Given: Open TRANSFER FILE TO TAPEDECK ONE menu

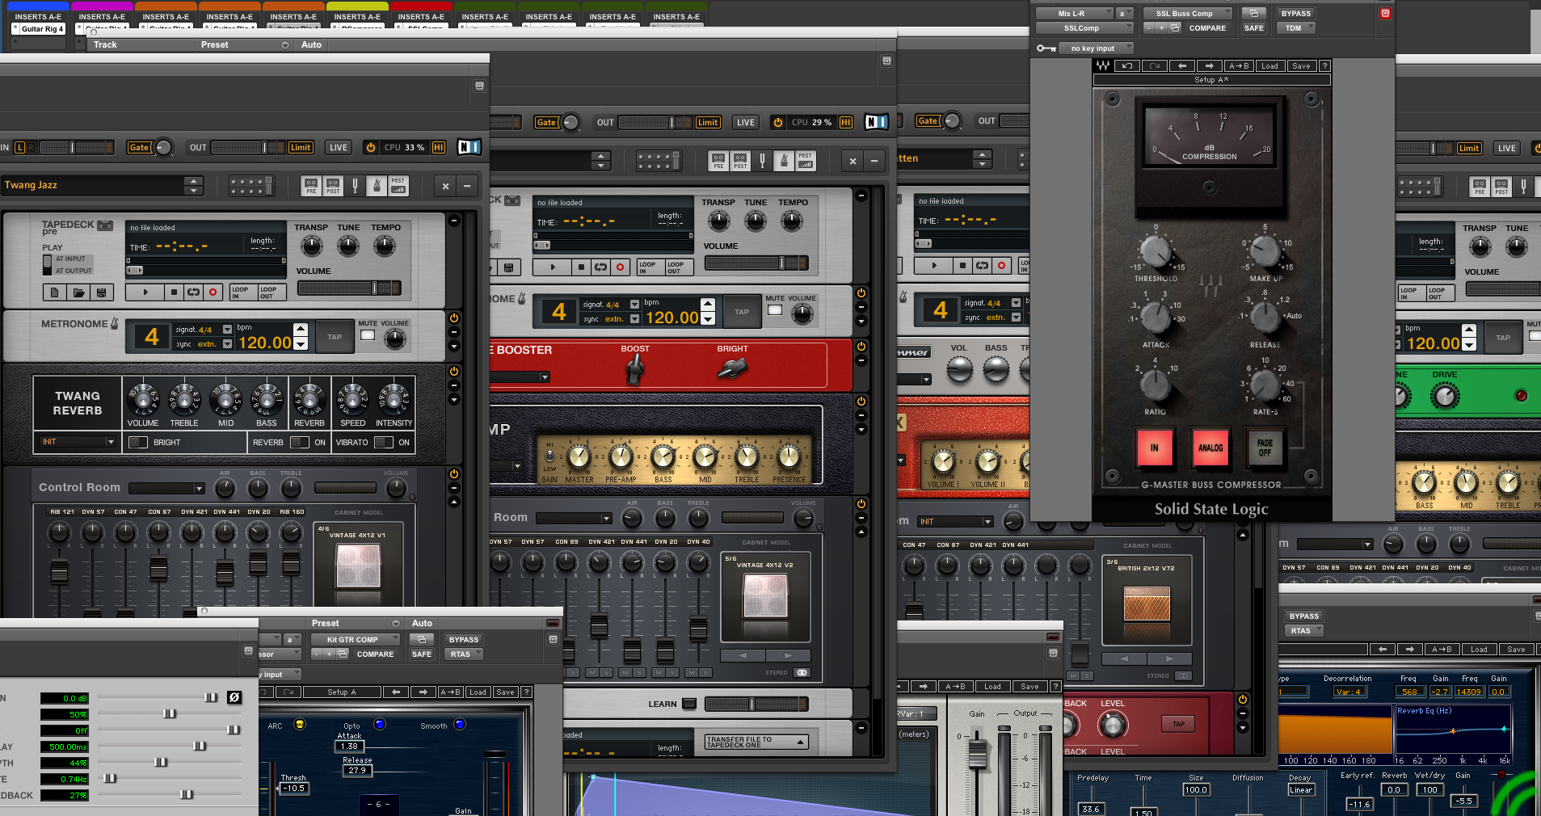Looking at the screenshot, I should 756,742.
